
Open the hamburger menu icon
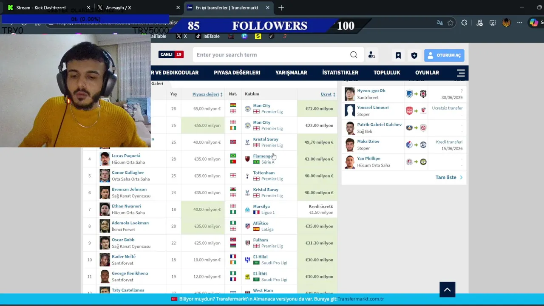(461, 73)
